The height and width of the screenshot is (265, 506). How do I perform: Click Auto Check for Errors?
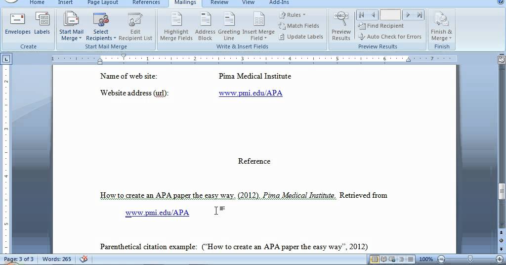pyautogui.click(x=390, y=37)
